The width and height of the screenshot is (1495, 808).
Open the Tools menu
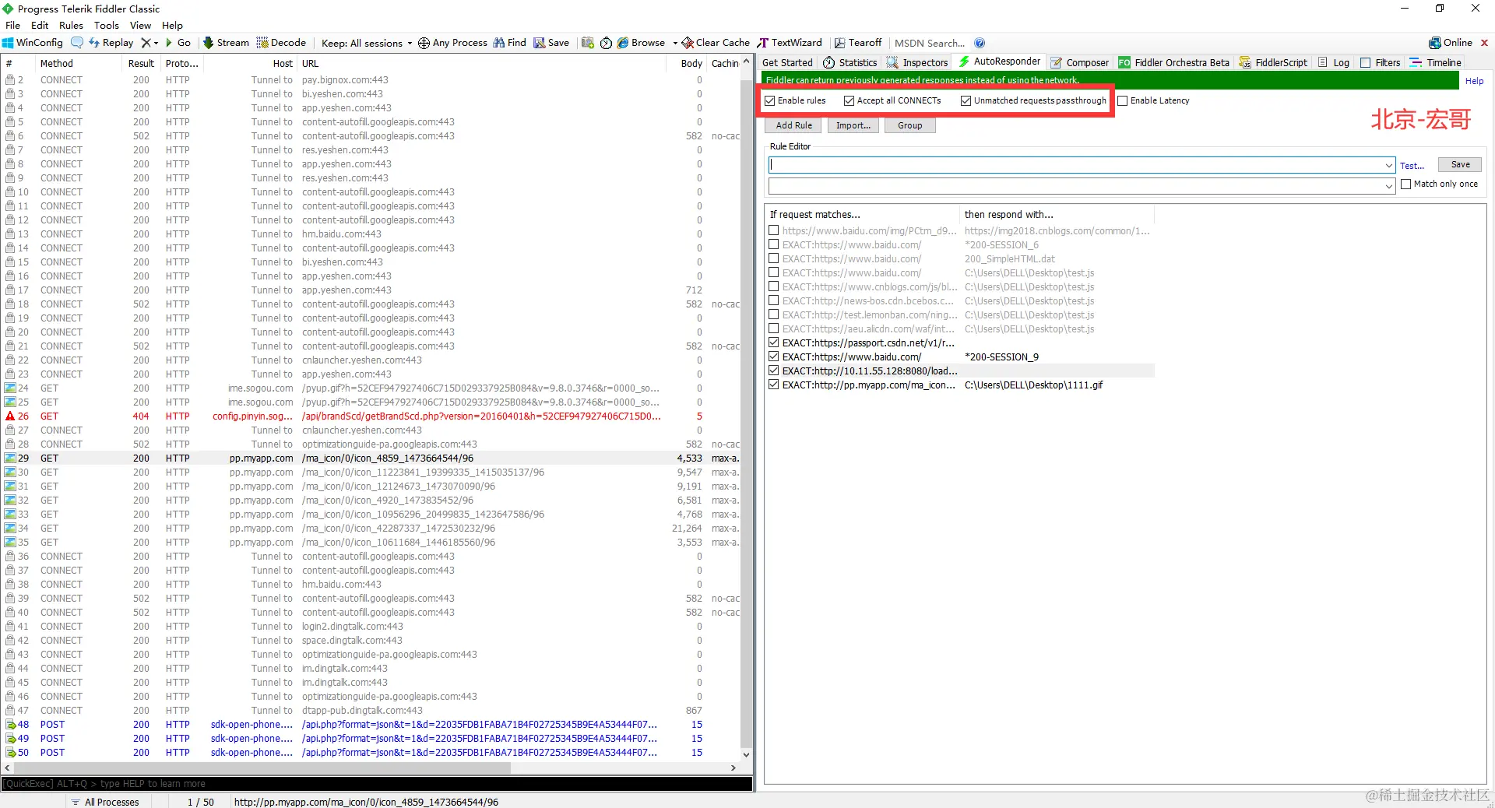pos(107,26)
